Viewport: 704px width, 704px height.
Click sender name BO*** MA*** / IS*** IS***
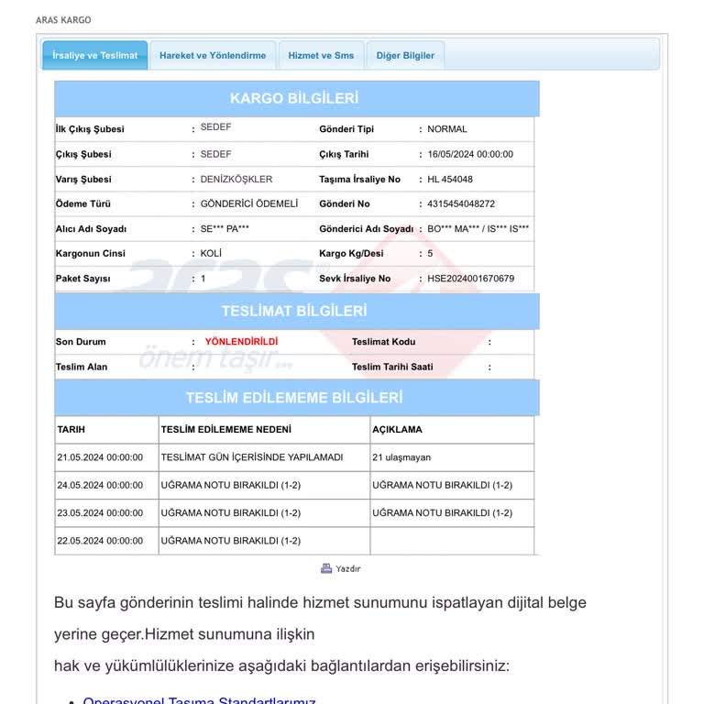click(478, 229)
